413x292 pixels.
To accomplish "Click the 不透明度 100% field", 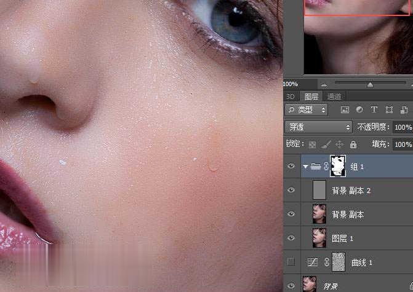I will click(403, 127).
